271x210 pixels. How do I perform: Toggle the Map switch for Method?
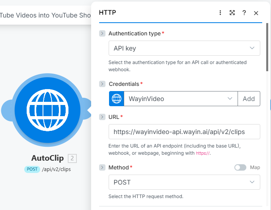pos(240,167)
